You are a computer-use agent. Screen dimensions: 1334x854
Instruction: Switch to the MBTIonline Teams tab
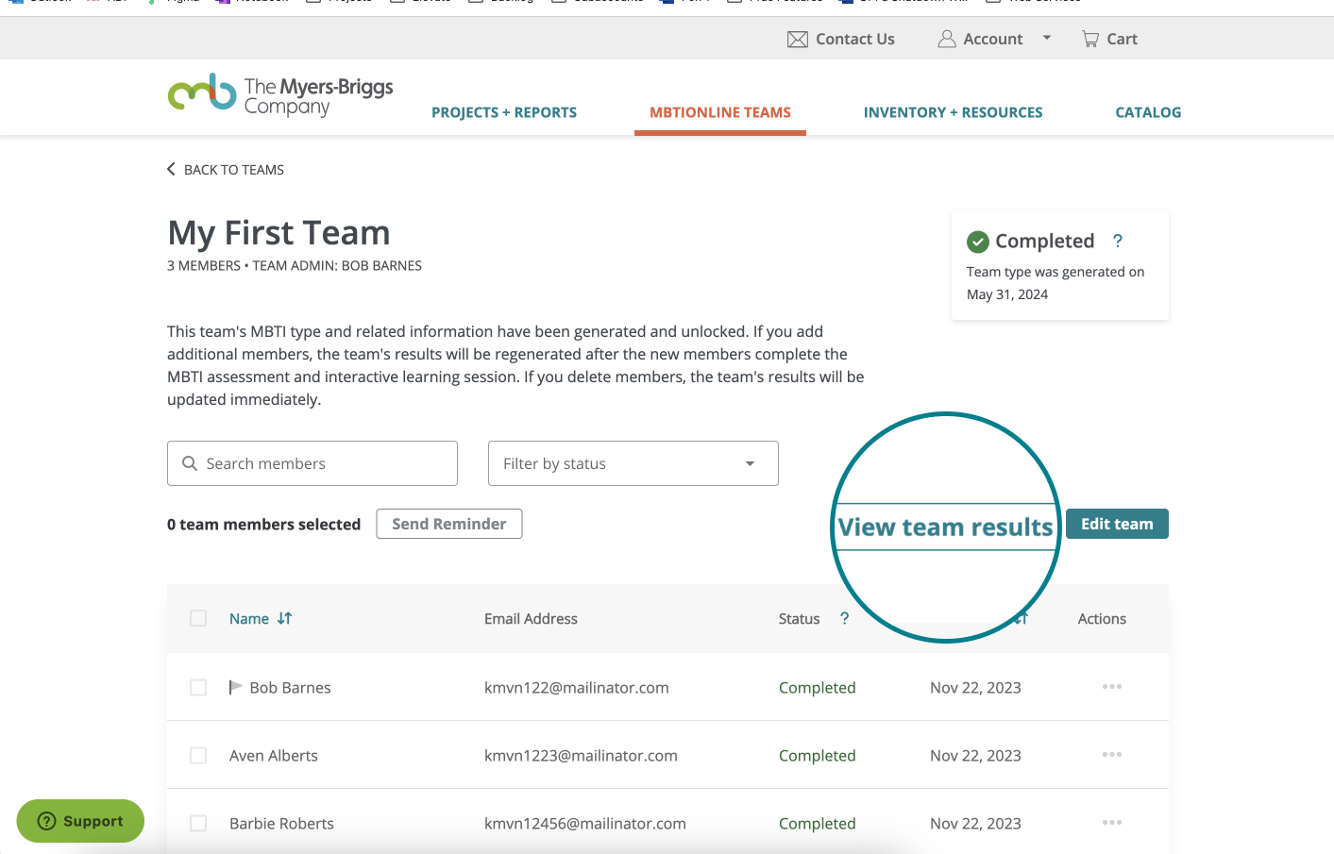(x=720, y=112)
